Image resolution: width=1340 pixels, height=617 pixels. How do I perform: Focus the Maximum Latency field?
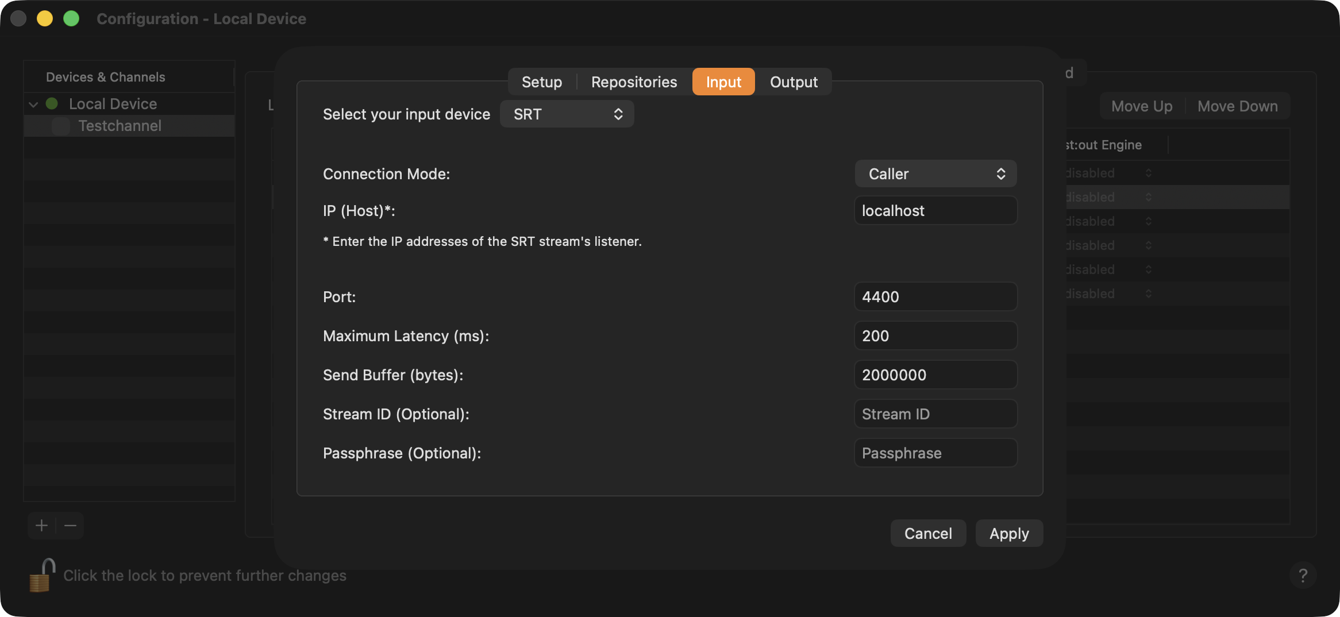[x=935, y=336]
